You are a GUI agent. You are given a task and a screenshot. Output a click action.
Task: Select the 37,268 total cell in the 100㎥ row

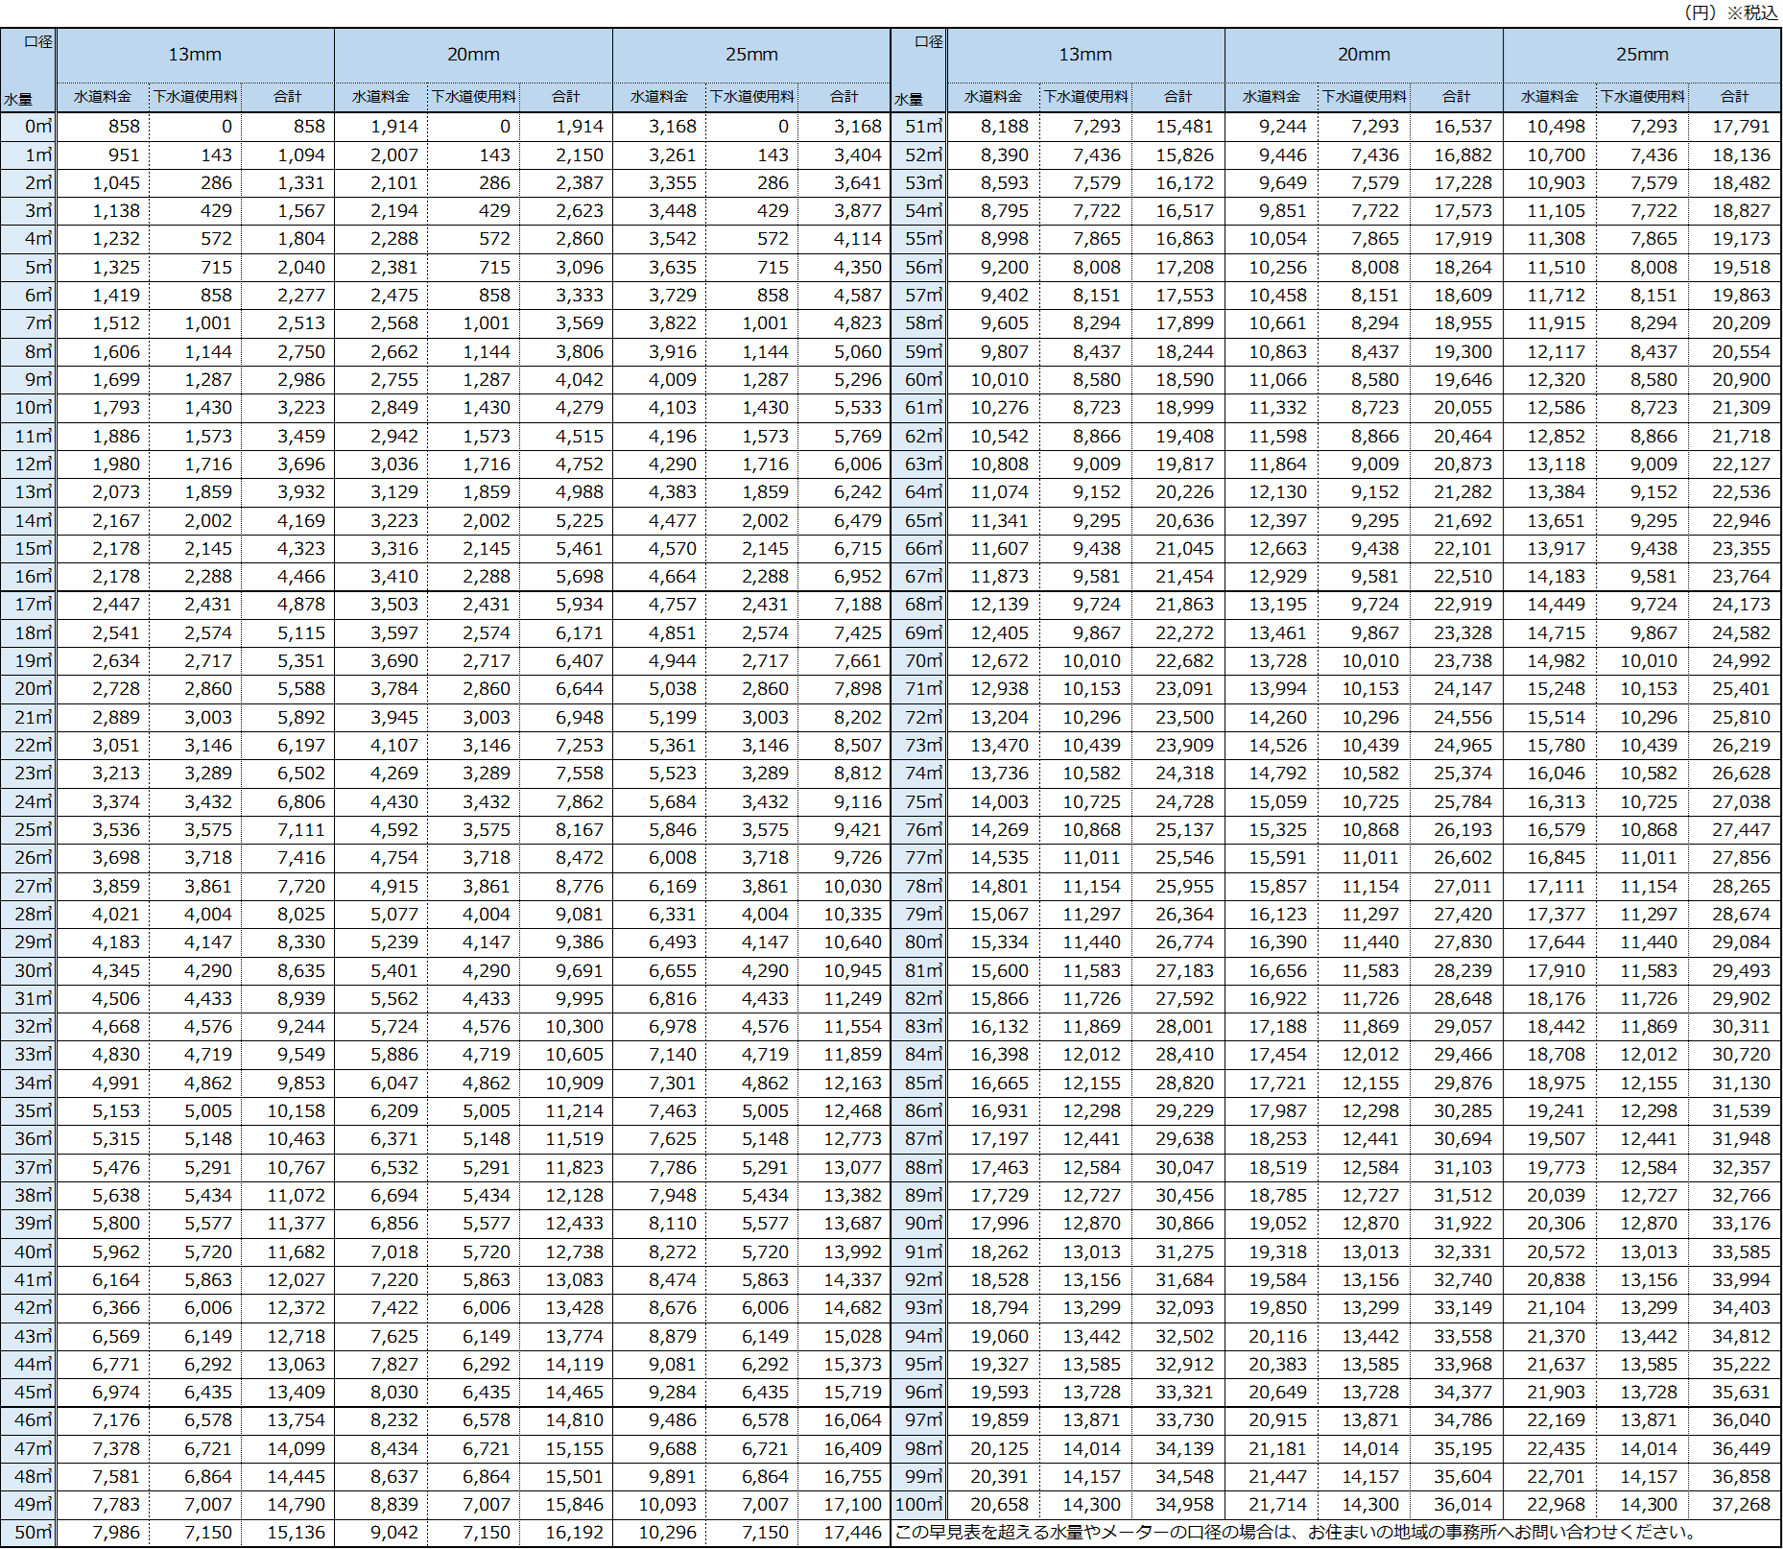click(x=1741, y=1505)
